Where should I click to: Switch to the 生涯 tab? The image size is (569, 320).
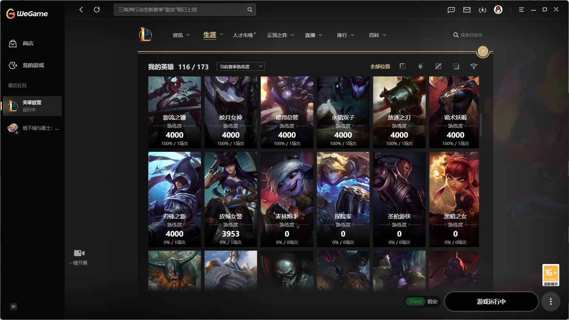coord(210,35)
